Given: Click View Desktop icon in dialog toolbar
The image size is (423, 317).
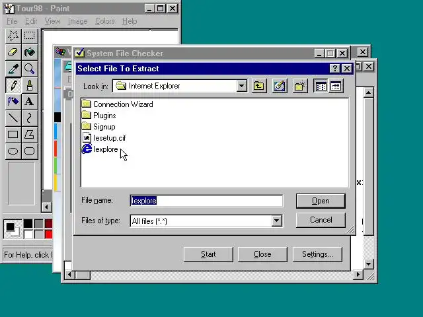Looking at the screenshot, I should (280, 87).
